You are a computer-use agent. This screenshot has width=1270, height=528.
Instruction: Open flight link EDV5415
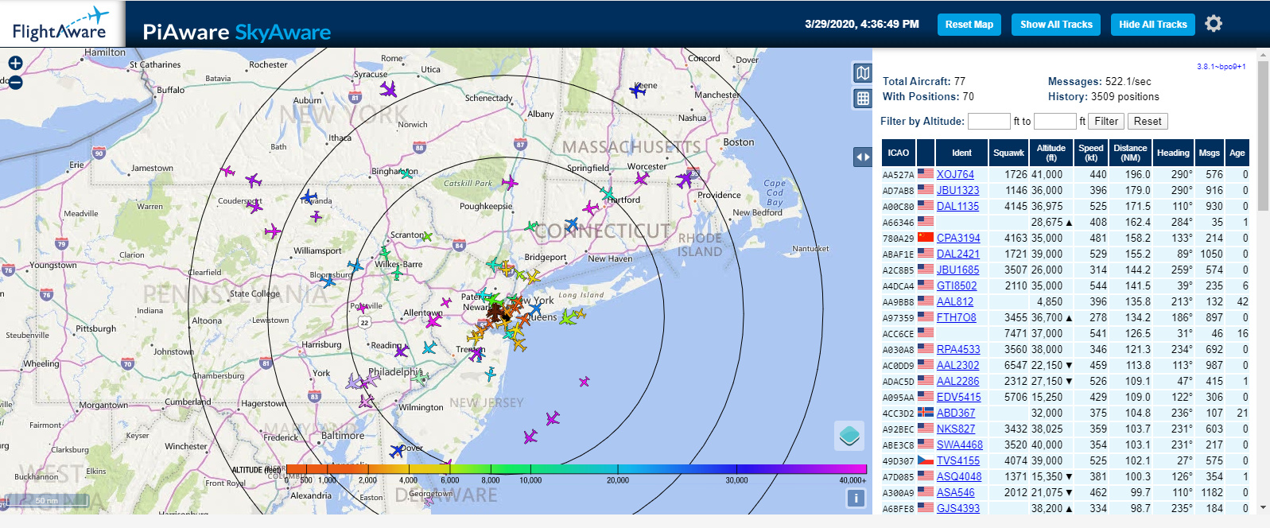pyautogui.click(x=958, y=397)
